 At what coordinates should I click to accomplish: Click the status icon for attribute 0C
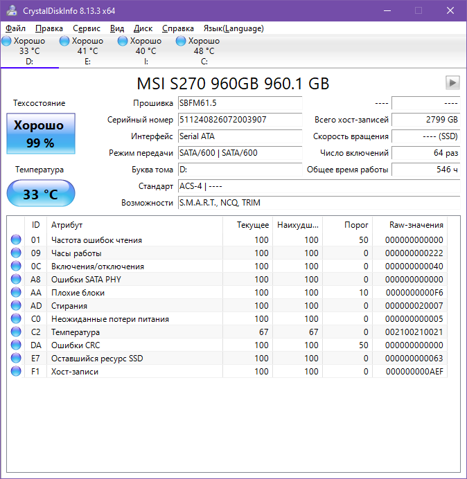pyautogui.click(x=16, y=266)
